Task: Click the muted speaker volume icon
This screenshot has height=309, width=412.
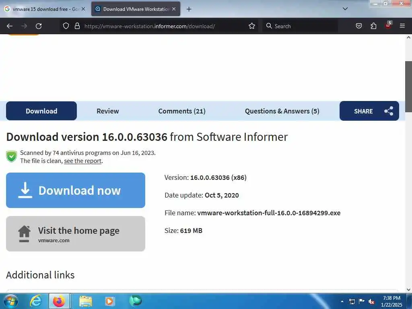Action: [371, 302]
